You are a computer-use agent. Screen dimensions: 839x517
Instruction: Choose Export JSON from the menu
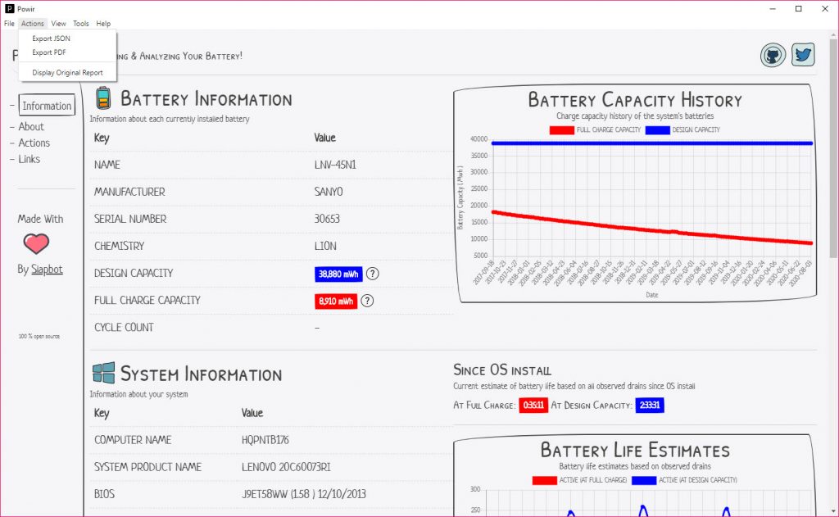(67, 39)
